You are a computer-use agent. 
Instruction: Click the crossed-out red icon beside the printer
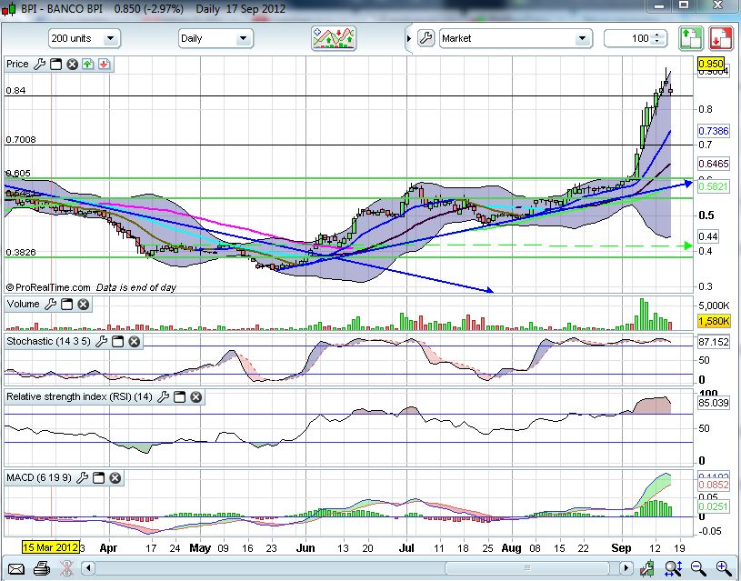coord(67,567)
